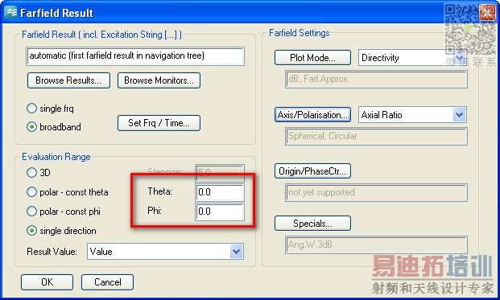
Task: Open Axis/Polarisation settings
Action: point(312,115)
